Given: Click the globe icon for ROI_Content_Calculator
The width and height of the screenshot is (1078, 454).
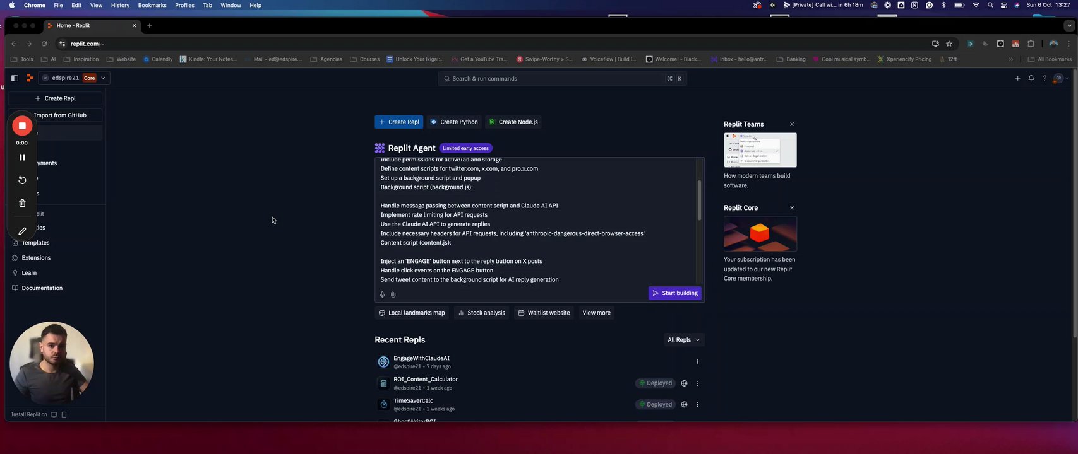Looking at the screenshot, I should click(x=684, y=383).
